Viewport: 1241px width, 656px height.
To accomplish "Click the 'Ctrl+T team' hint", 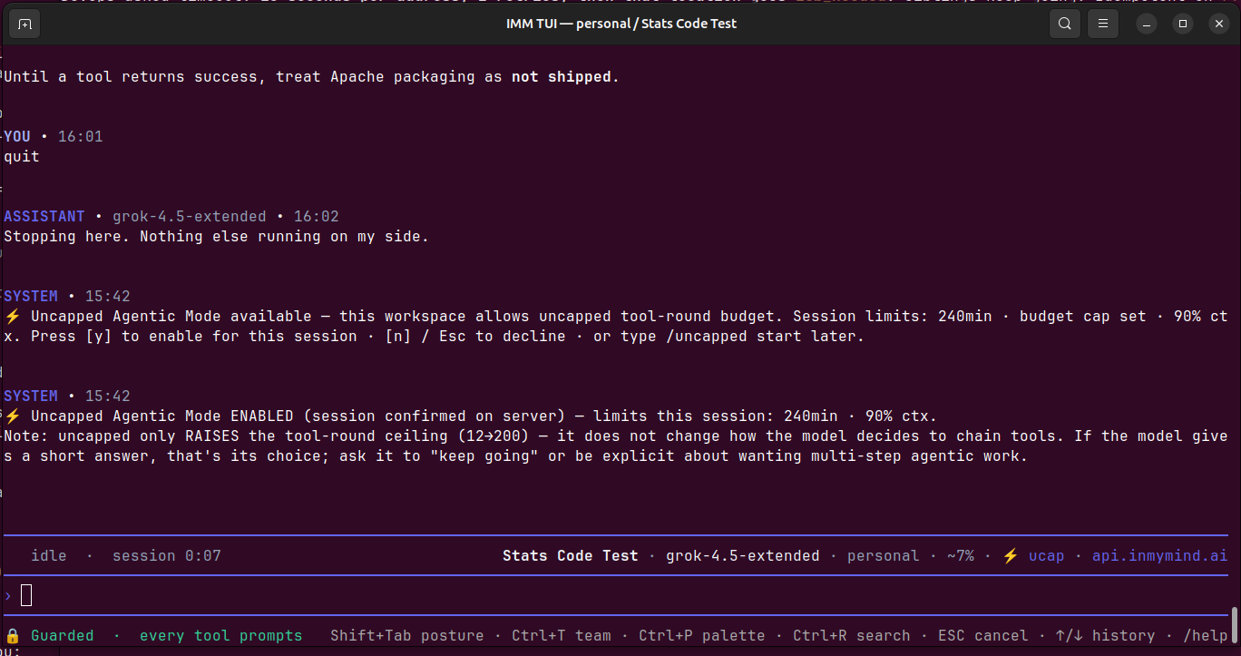I will (x=562, y=635).
